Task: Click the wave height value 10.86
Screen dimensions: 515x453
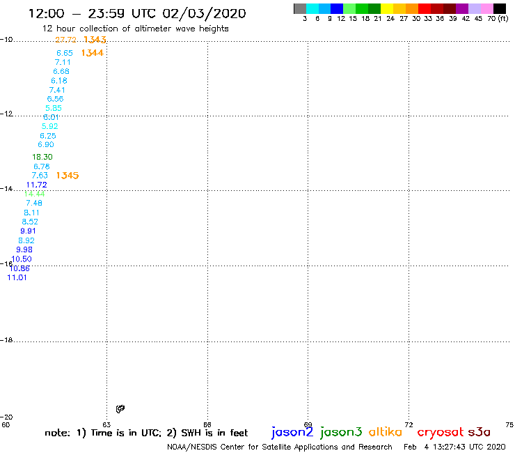Action: 19,268
